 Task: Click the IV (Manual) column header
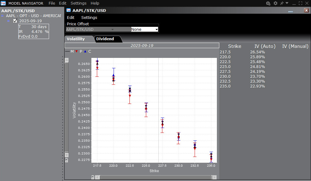coord(295,46)
